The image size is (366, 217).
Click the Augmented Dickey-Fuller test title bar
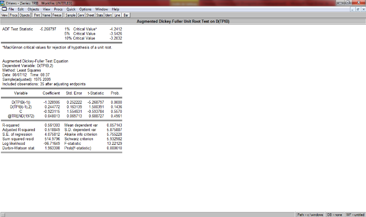coord(183,21)
